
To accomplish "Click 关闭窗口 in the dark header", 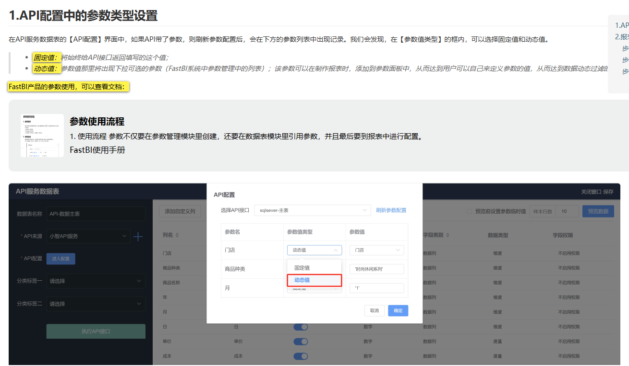I will (x=591, y=192).
